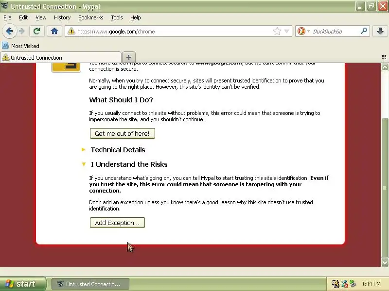
Task: Restore down the Mypal window
Action: point(371,6)
